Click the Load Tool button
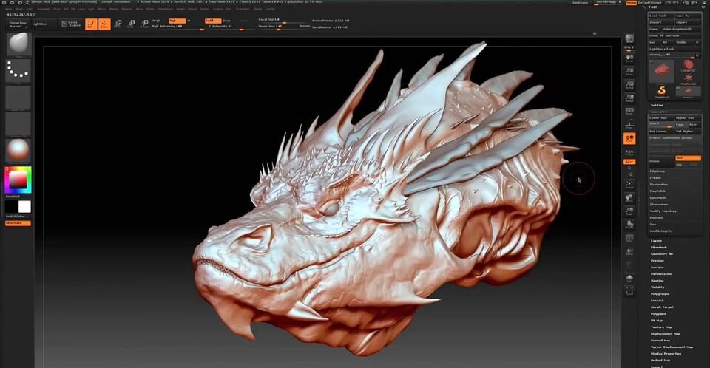The image size is (710, 368). [x=661, y=16]
